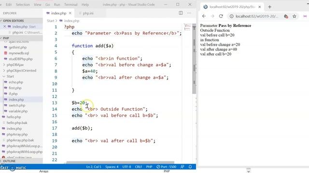Screen dimensions: 309x173
Task: Click Ln 2, Col 5 status item
Action: 94,167
